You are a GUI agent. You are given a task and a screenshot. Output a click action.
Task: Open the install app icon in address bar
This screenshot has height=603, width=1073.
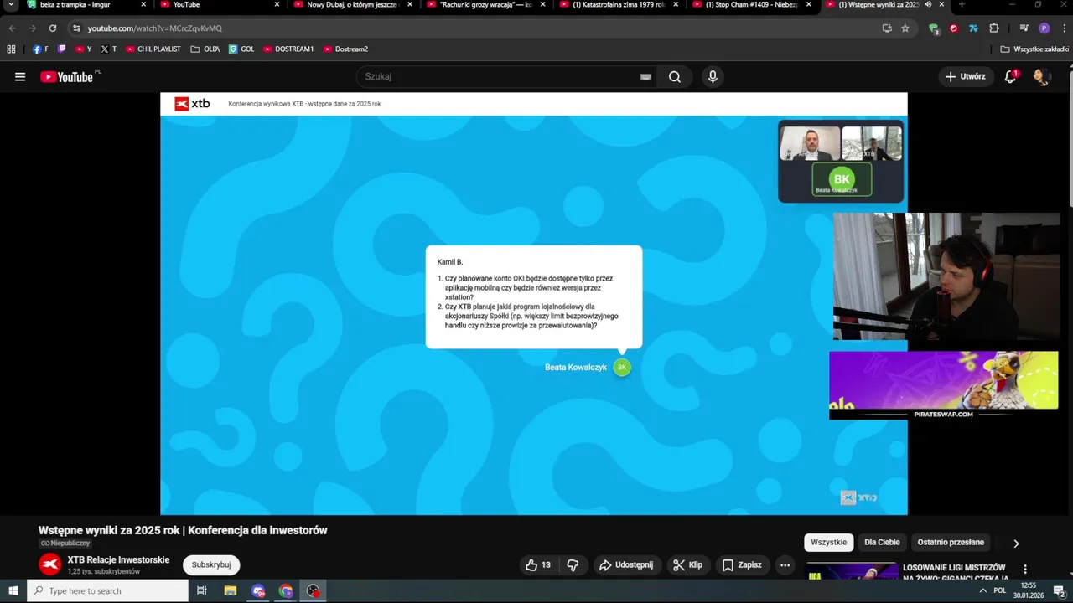(887, 28)
